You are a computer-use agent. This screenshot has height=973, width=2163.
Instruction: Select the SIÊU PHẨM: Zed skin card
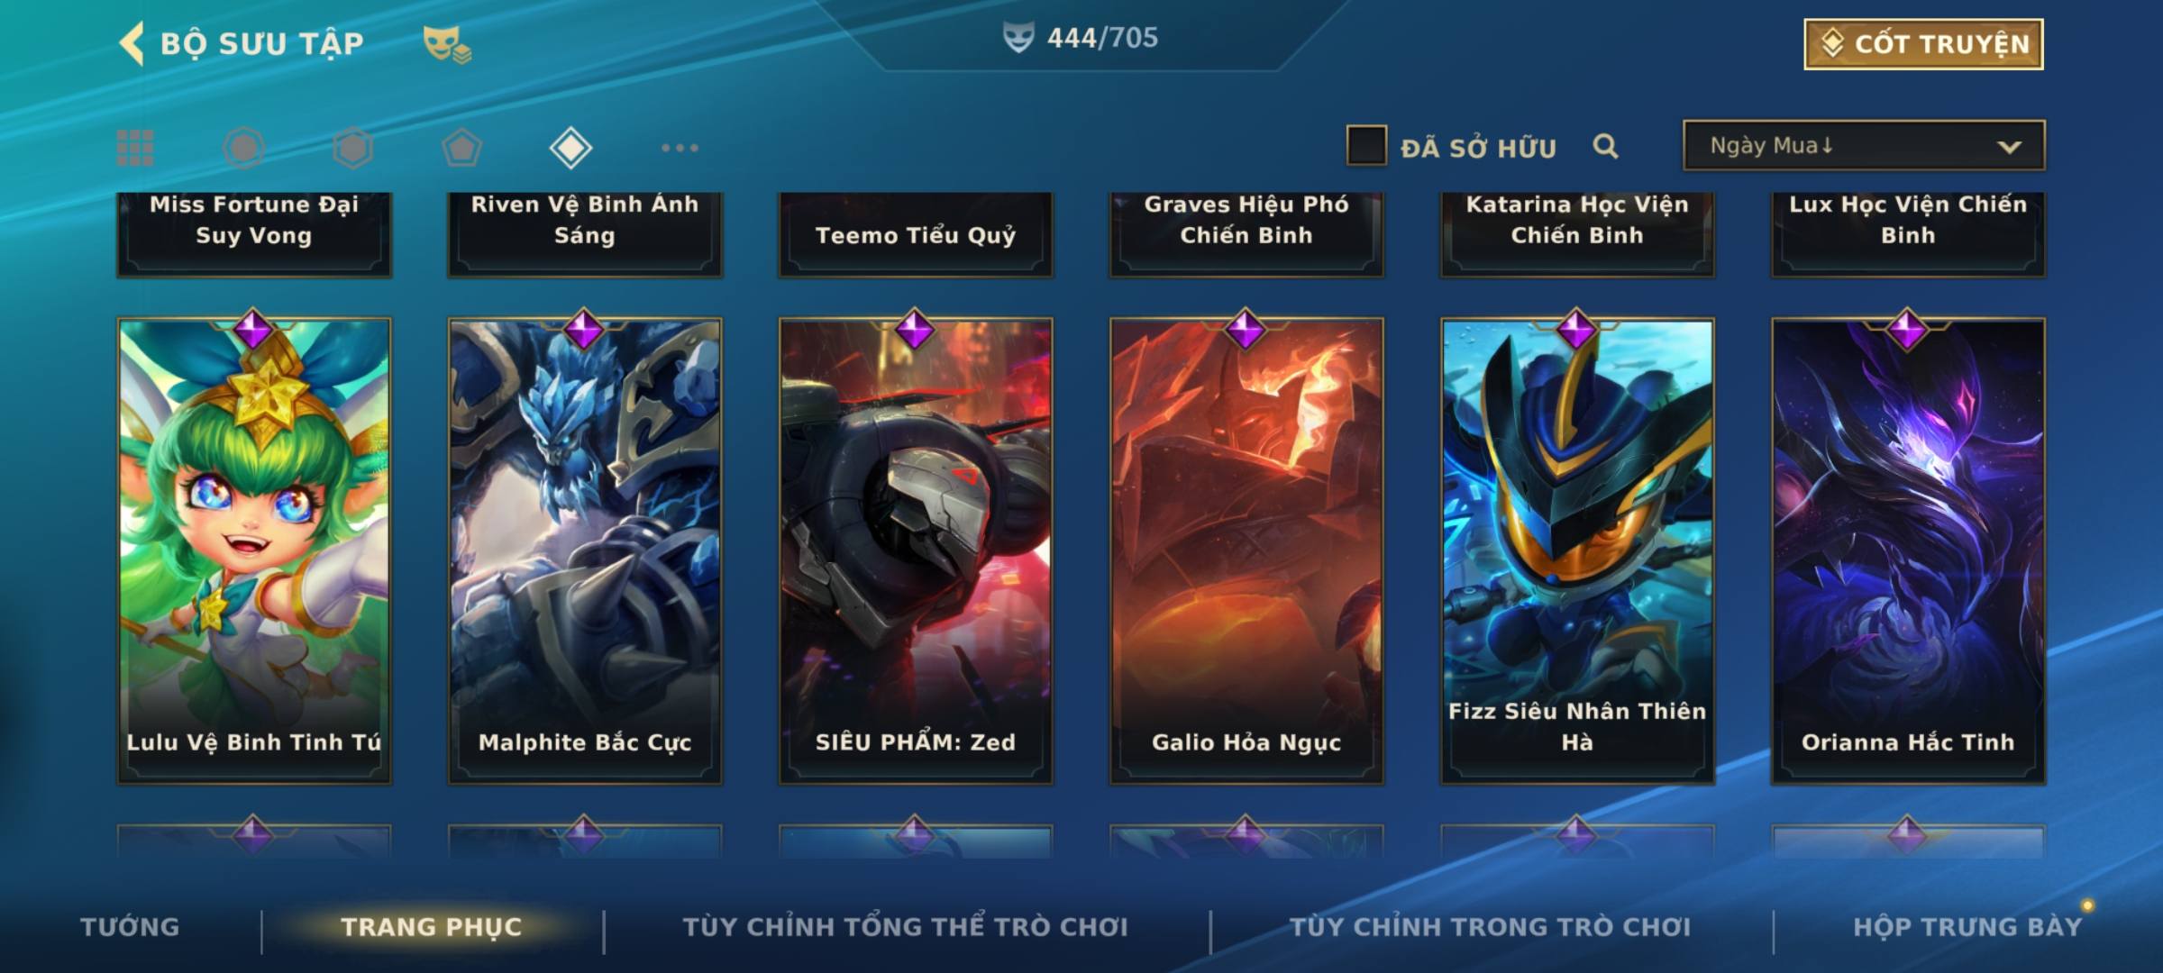point(916,550)
